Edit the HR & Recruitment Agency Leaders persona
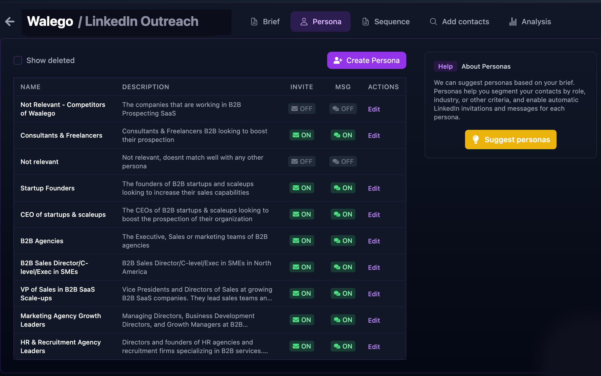This screenshot has height=376, width=601. (374, 347)
